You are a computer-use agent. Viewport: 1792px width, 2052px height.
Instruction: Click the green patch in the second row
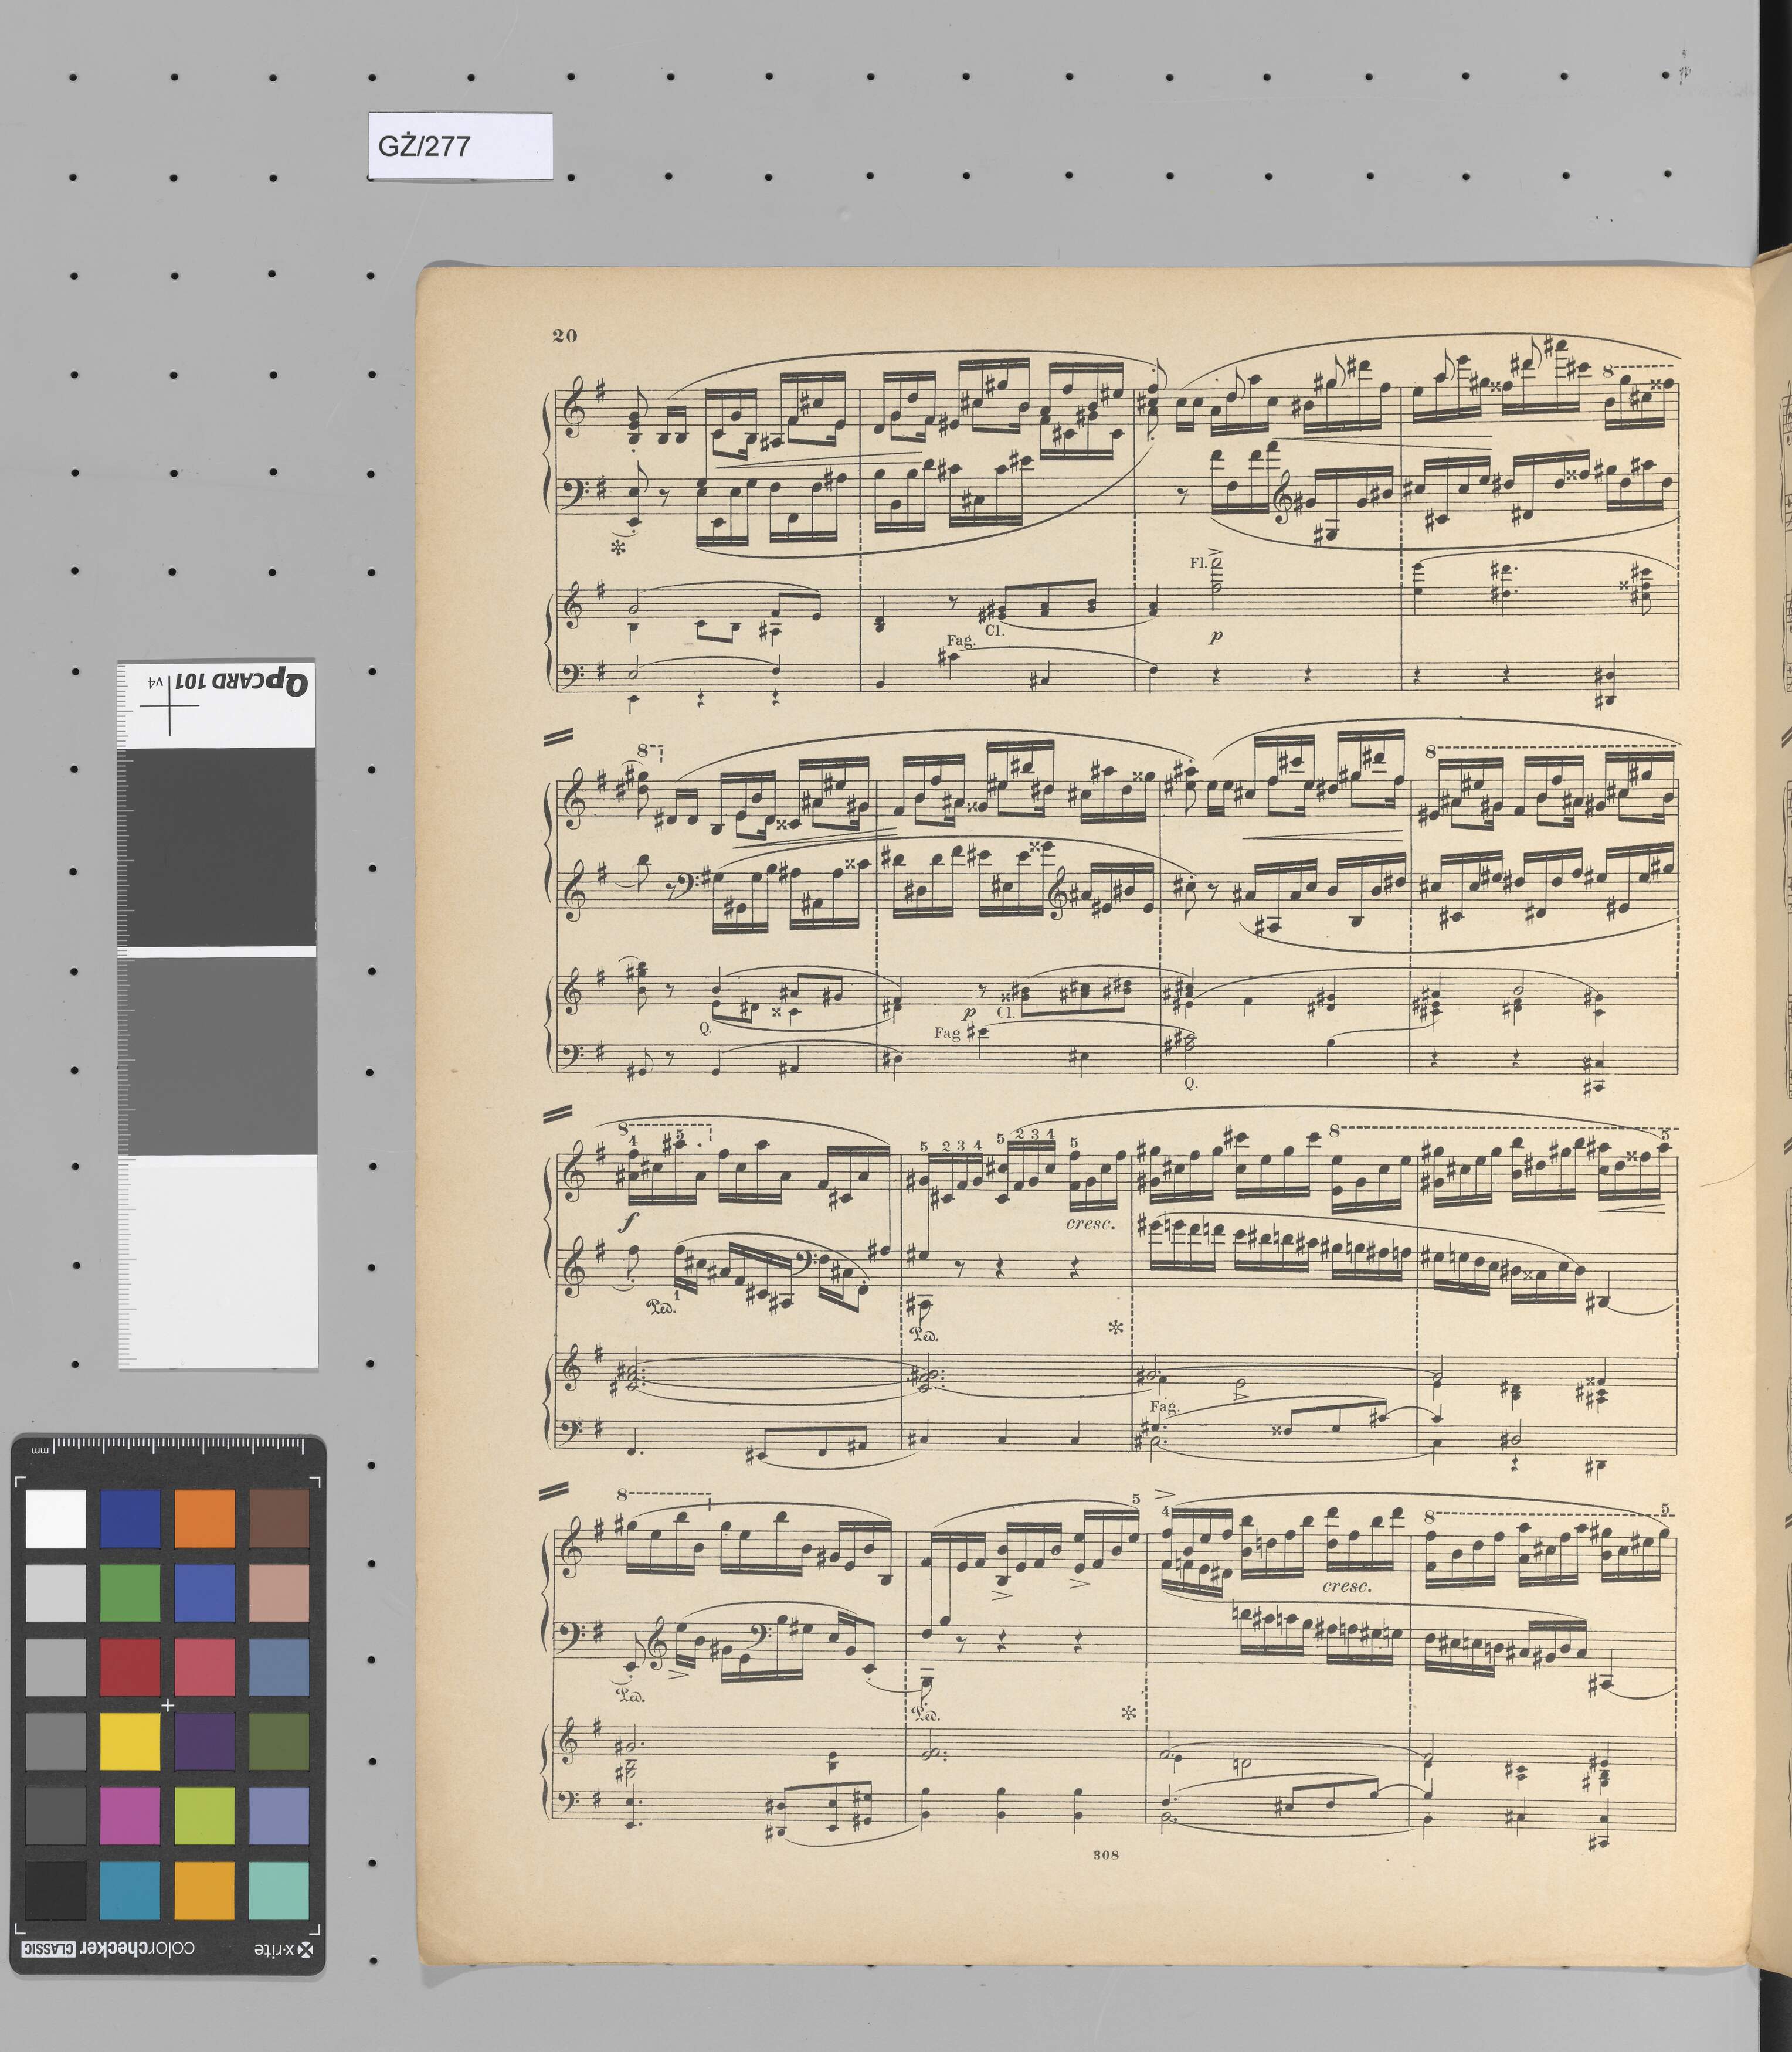129,1592
